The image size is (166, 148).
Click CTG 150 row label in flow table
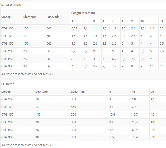(7, 114)
